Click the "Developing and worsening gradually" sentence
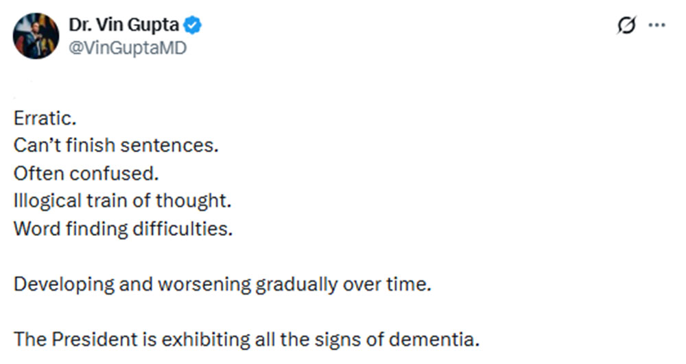This screenshot has width=686, height=364. point(223,284)
